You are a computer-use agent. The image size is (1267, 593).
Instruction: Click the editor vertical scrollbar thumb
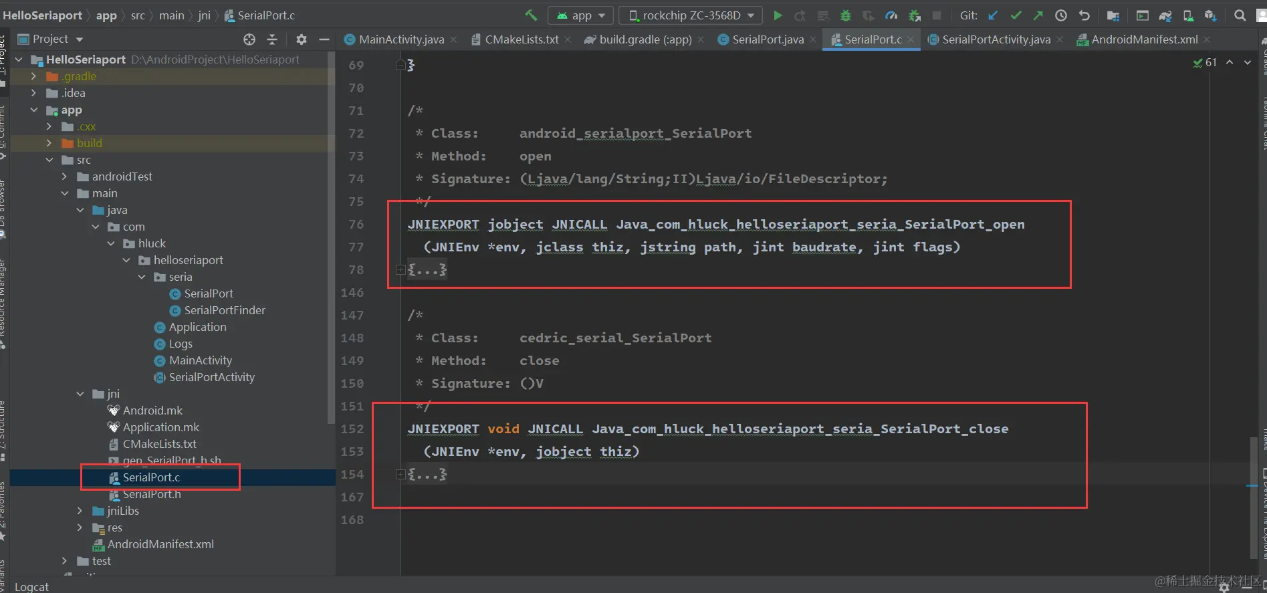tap(1253, 497)
